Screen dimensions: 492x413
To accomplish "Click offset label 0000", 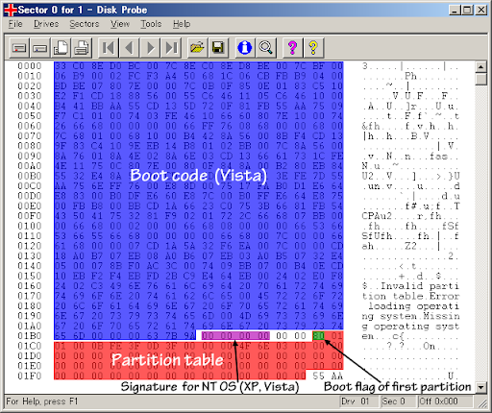I will coord(30,66).
